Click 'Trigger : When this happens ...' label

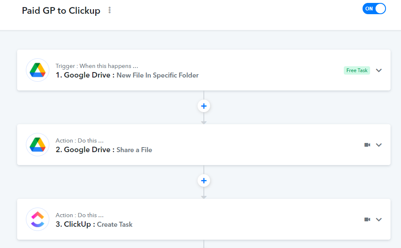(x=96, y=66)
